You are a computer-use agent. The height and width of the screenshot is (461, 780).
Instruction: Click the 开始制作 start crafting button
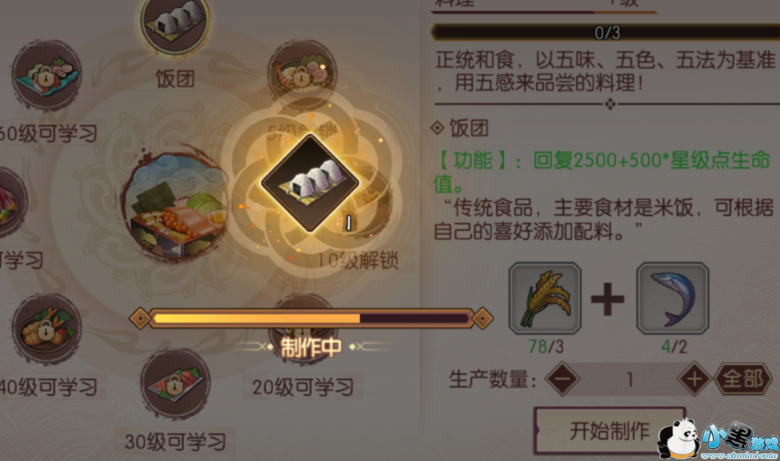click(x=609, y=431)
